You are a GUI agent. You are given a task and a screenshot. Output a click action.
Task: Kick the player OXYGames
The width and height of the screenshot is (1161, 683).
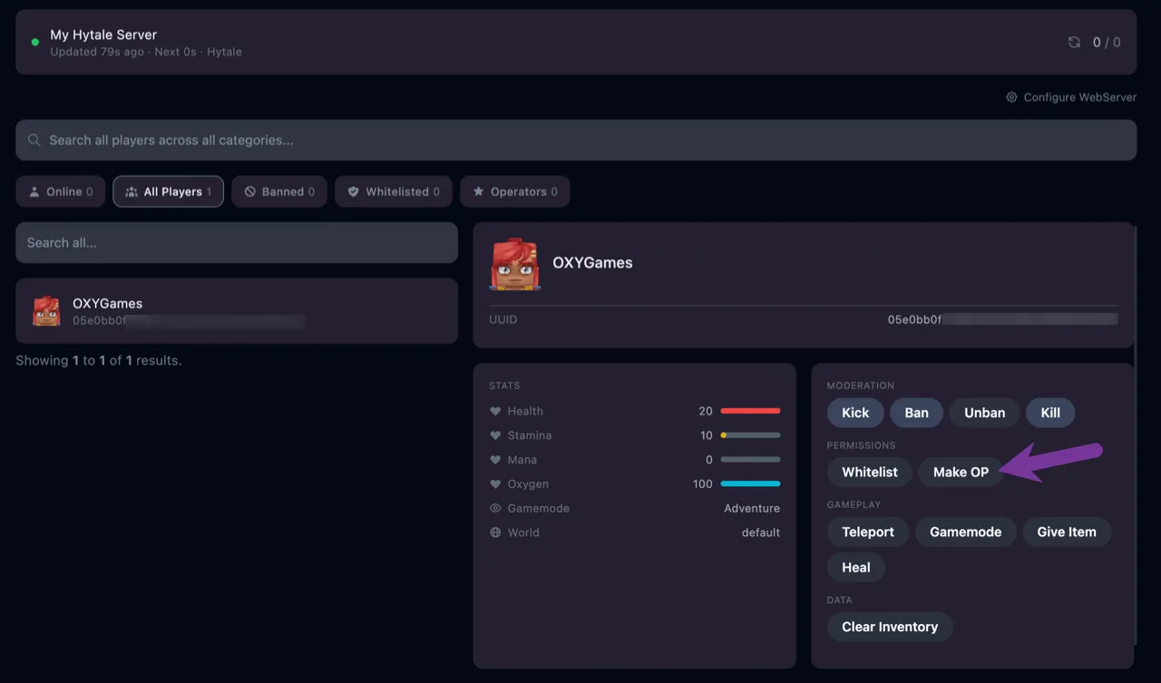point(855,413)
